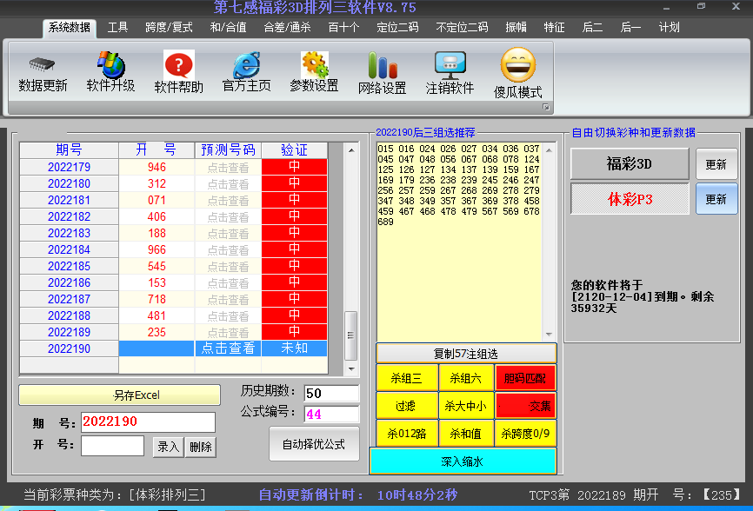Select 福彩3D lottery type
753x511 pixels.
coord(630,164)
